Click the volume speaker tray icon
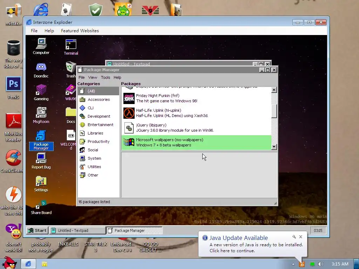This screenshot has width=359, height=269. click(320, 264)
